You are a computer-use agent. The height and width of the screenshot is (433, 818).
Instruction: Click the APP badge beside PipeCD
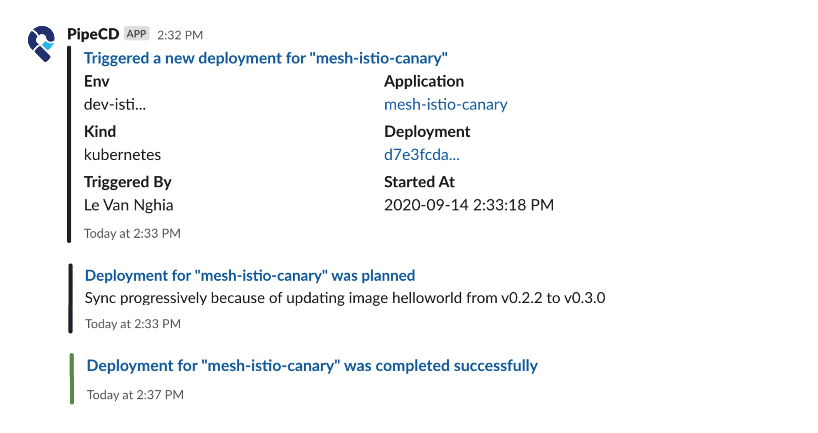coord(137,34)
